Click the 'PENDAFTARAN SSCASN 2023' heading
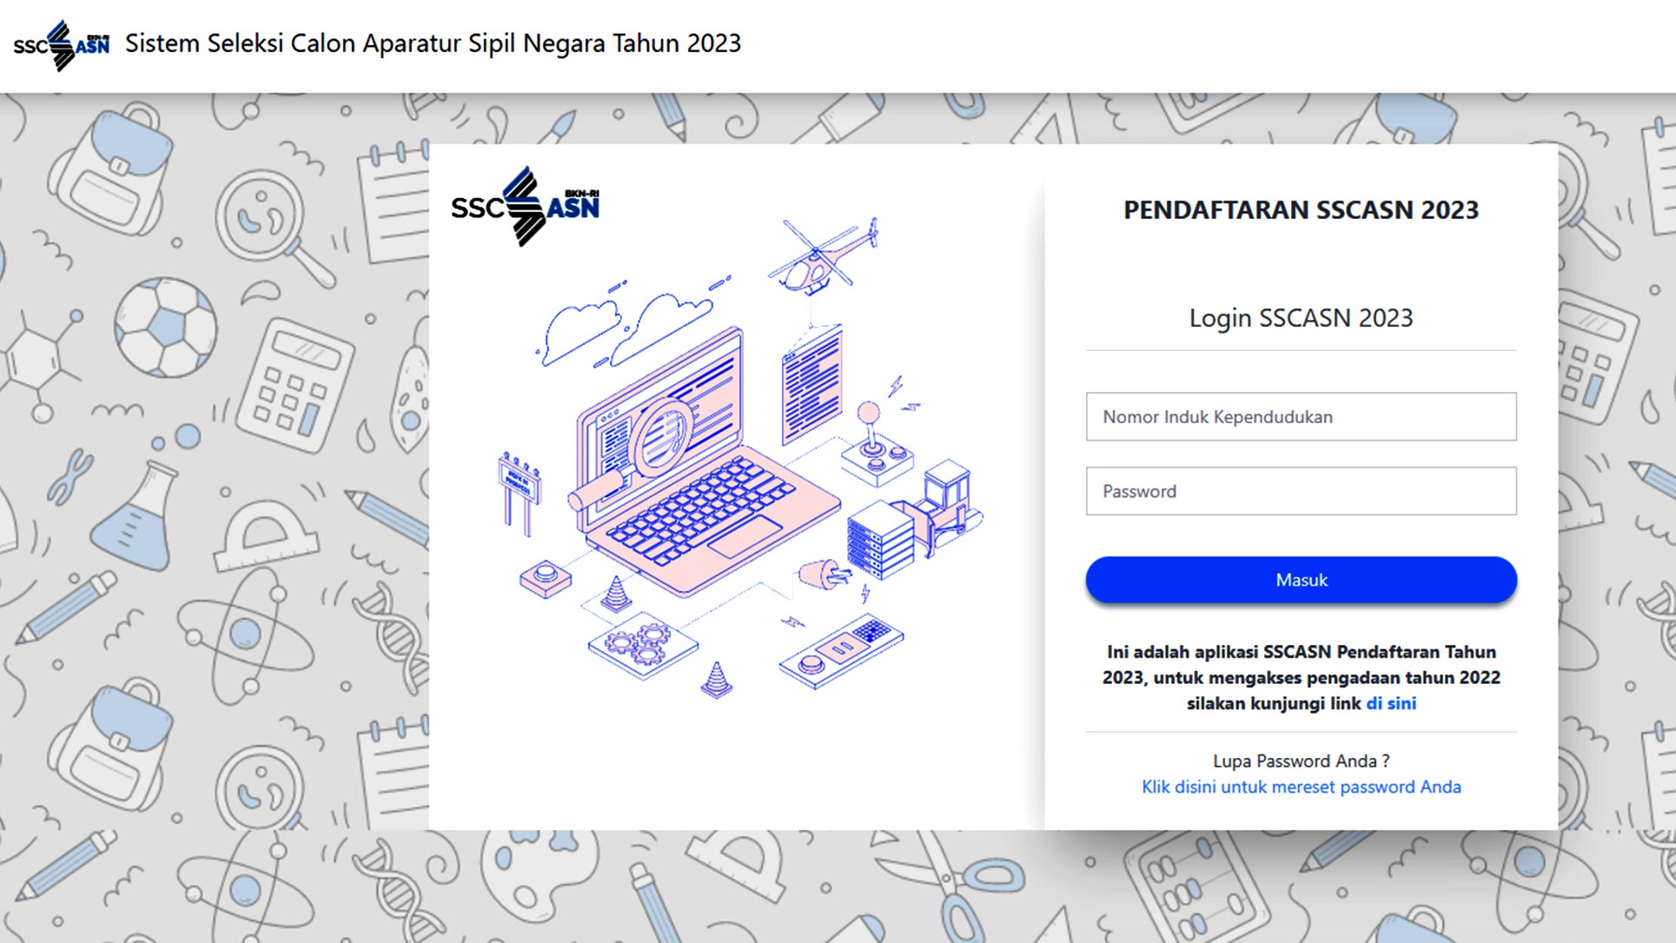Screen dimensions: 1676x943 coord(1301,209)
